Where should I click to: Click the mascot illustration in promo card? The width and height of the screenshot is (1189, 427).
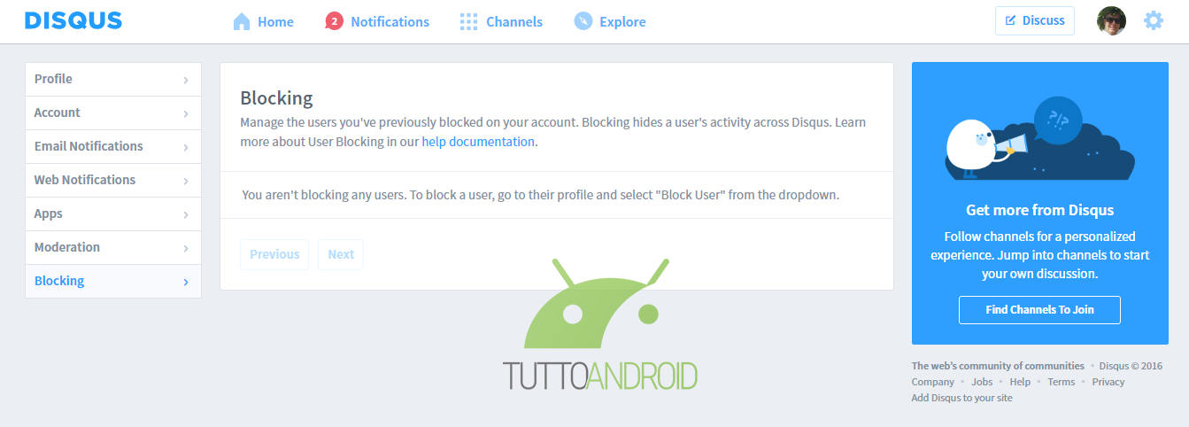click(1040, 137)
